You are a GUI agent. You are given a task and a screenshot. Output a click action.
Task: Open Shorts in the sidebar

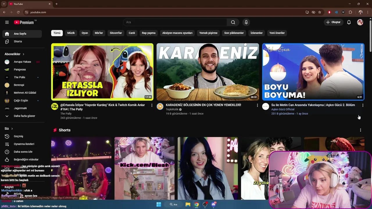pyautogui.click(x=22, y=42)
